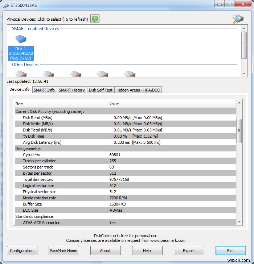Select the Media rotation rate row
The image size is (254, 264).
coord(125,198)
